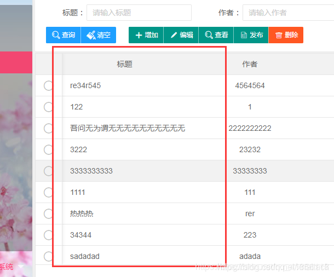Click author cell rer
This screenshot has height=277, width=334.
coord(250,213)
